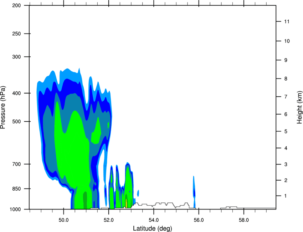Viewport: 303px width, 232px height.
Task: Click the yellow contour core near 52.8 latitude
Action: pos(127,203)
